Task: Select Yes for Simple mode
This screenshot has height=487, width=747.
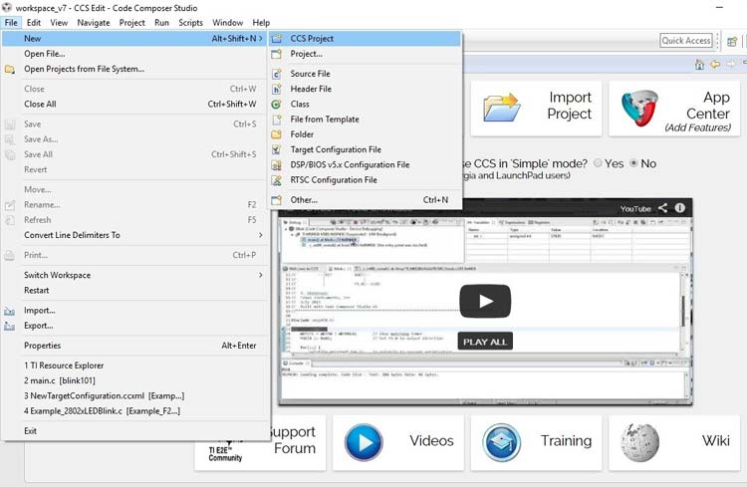Action: (x=598, y=163)
